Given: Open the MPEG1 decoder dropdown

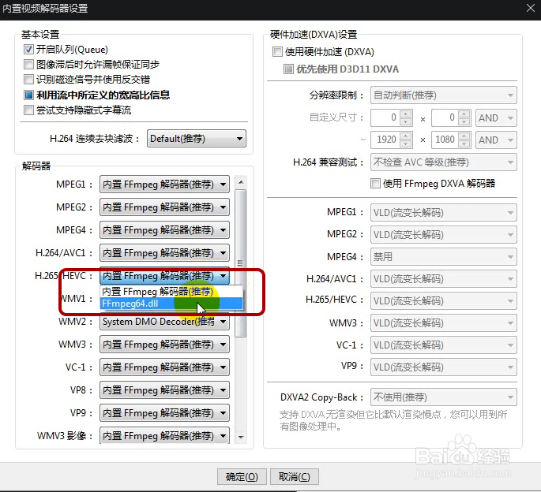Looking at the screenshot, I should coord(164,184).
